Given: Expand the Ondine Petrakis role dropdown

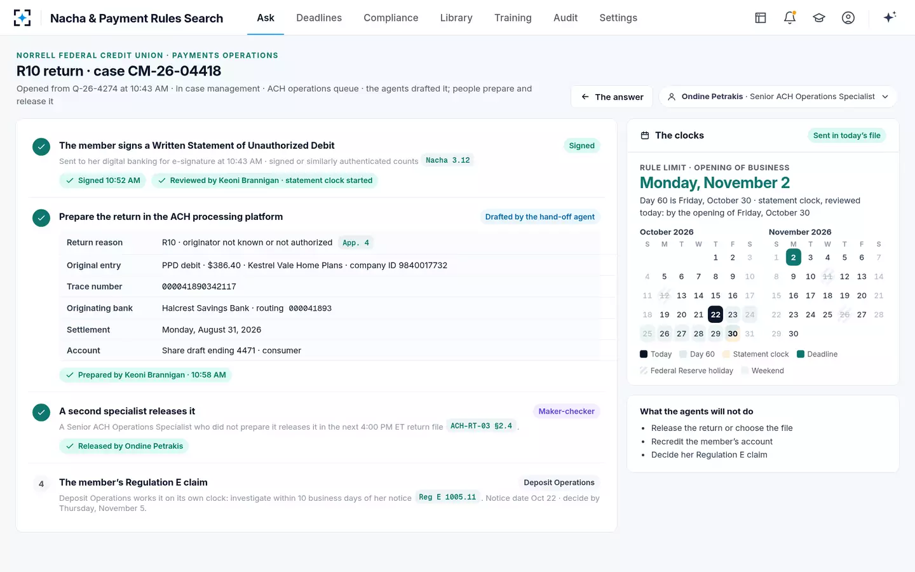Looking at the screenshot, I should click(778, 97).
